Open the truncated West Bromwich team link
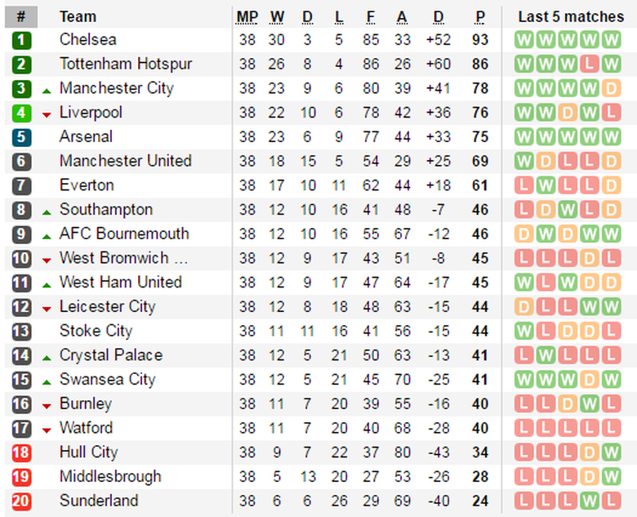 (122, 258)
